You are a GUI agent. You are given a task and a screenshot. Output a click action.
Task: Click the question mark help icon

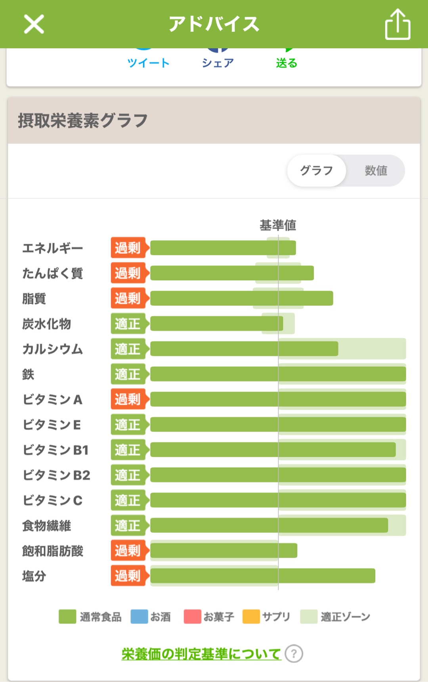click(x=294, y=653)
